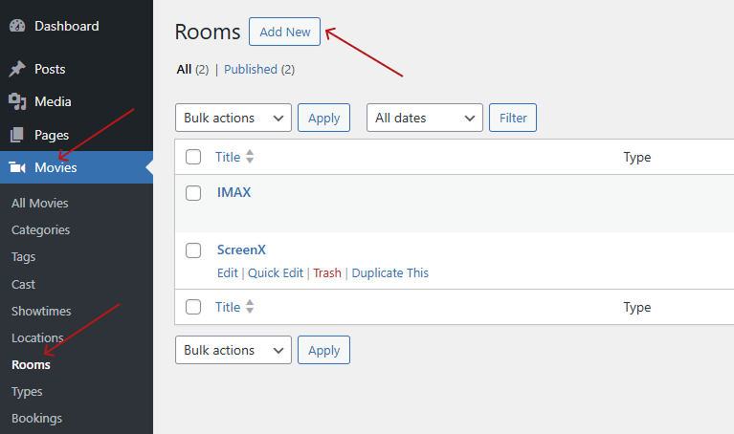Open the bottom Bulk actions dropdown
This screenshot has height=434, width=734.
[x=234, y=351]
